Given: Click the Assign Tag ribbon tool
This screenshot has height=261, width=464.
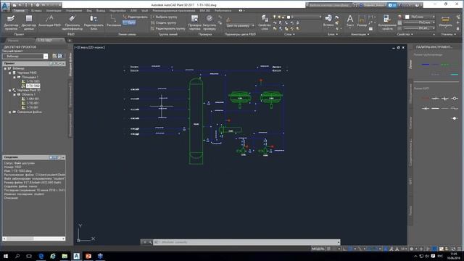Looking at the screenshot, I should 72,22.
